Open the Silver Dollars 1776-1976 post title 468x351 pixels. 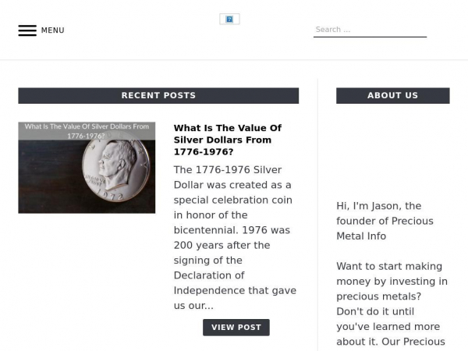tap(228, 140)
